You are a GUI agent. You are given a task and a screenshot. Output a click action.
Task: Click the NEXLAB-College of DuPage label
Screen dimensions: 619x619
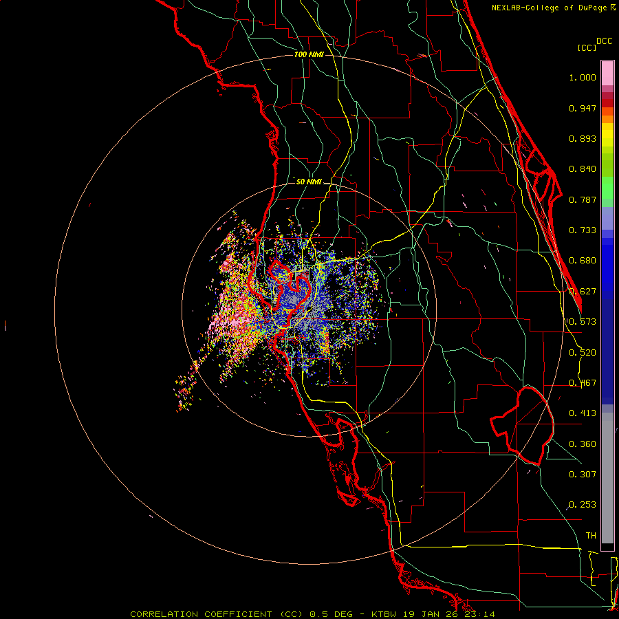549,8
